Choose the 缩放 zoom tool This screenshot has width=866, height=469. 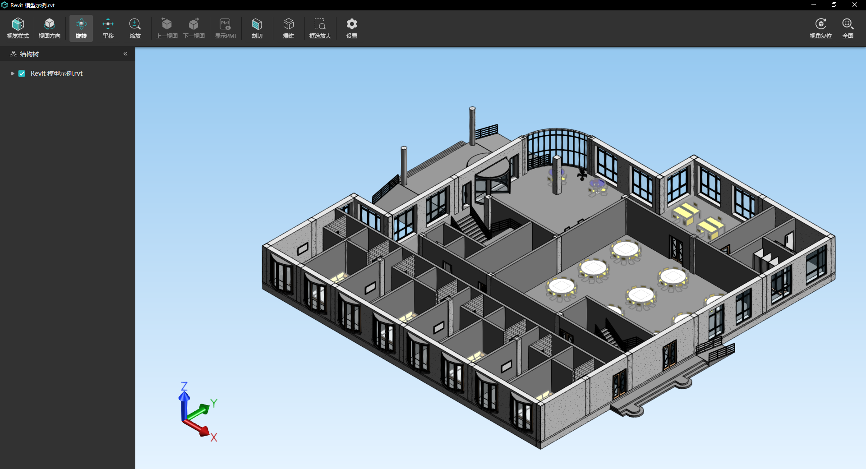coord(135,28)
